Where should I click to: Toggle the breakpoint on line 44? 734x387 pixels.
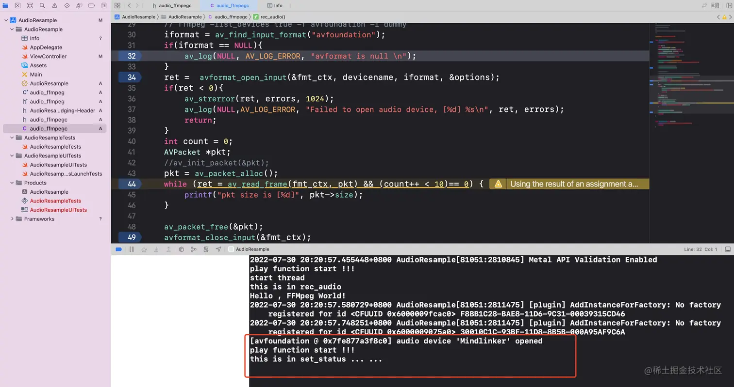pyautogui.click(x=130, y=184)
